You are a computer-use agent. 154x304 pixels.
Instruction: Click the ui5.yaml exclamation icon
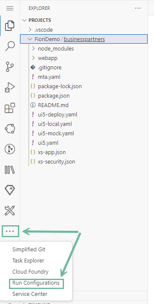[x=33, y=143]
